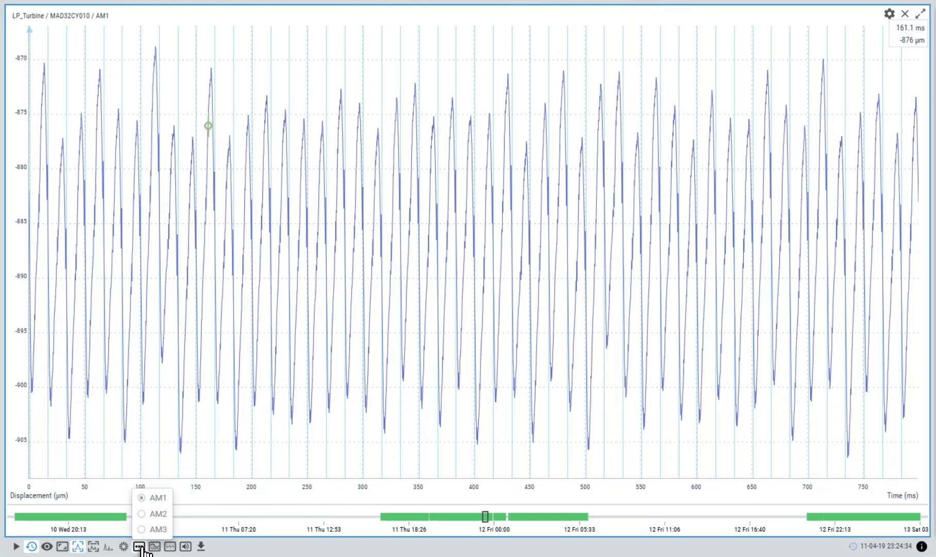Click the timestamp 11-04-19 23:24:34
The image size is (936, 557).
pyautogui.click(x=886, y=546)
